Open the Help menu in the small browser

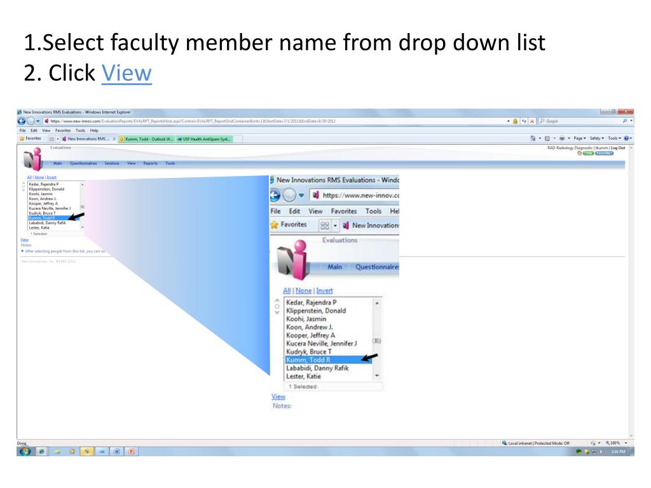click(94, 130)
